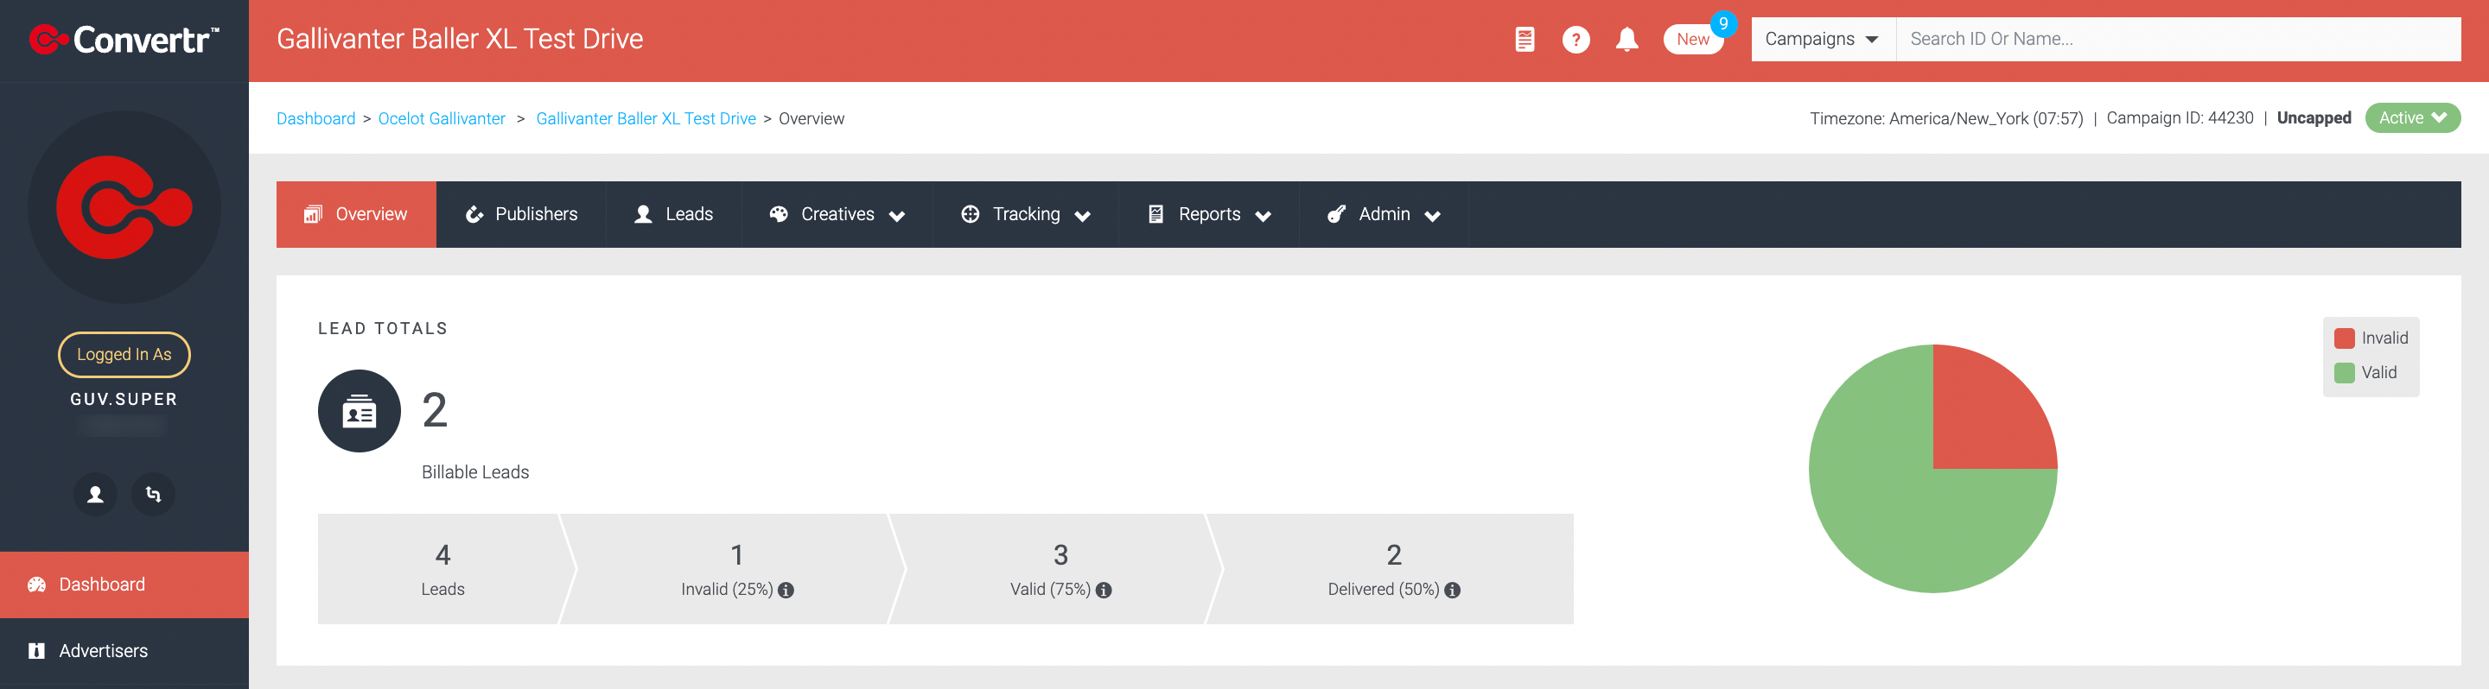Image resolution: width=2489 pixels, height=689 pixels.
Task: Click the Advertisers icon in sidebar
Action: 36,651
